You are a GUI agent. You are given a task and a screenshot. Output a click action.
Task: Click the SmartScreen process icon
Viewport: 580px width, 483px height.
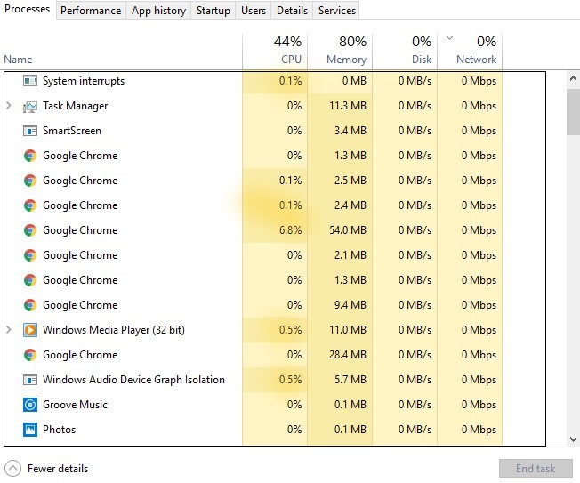pos(30,131)
